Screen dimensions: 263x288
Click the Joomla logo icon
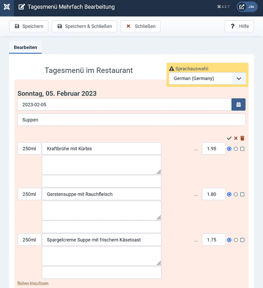(x=7, y=7)
